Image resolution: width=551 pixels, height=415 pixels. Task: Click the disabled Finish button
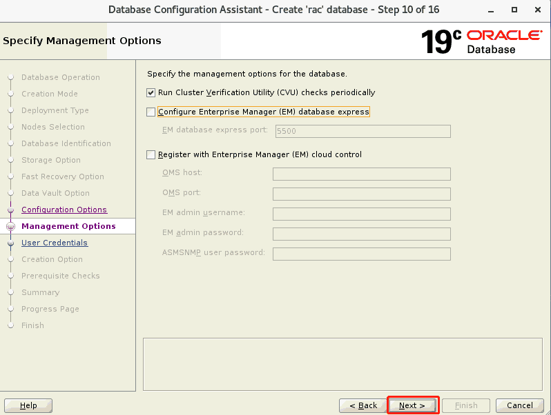click(x=466, y=405)
